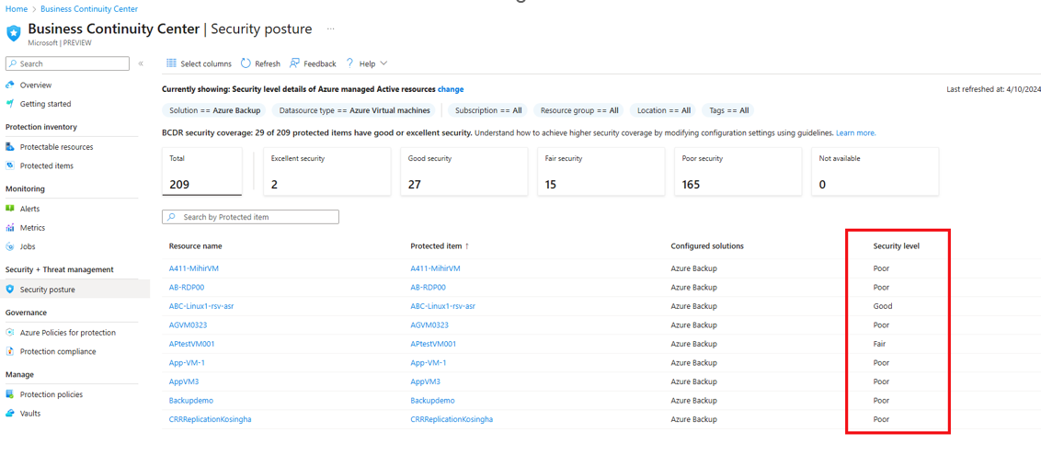
Task: Click the Feedback icon
Action: point(294,63)
